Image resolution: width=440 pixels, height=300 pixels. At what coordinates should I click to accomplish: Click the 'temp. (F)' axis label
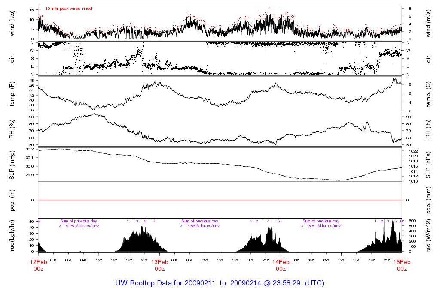pyautogui.click(x=12, y=94)
